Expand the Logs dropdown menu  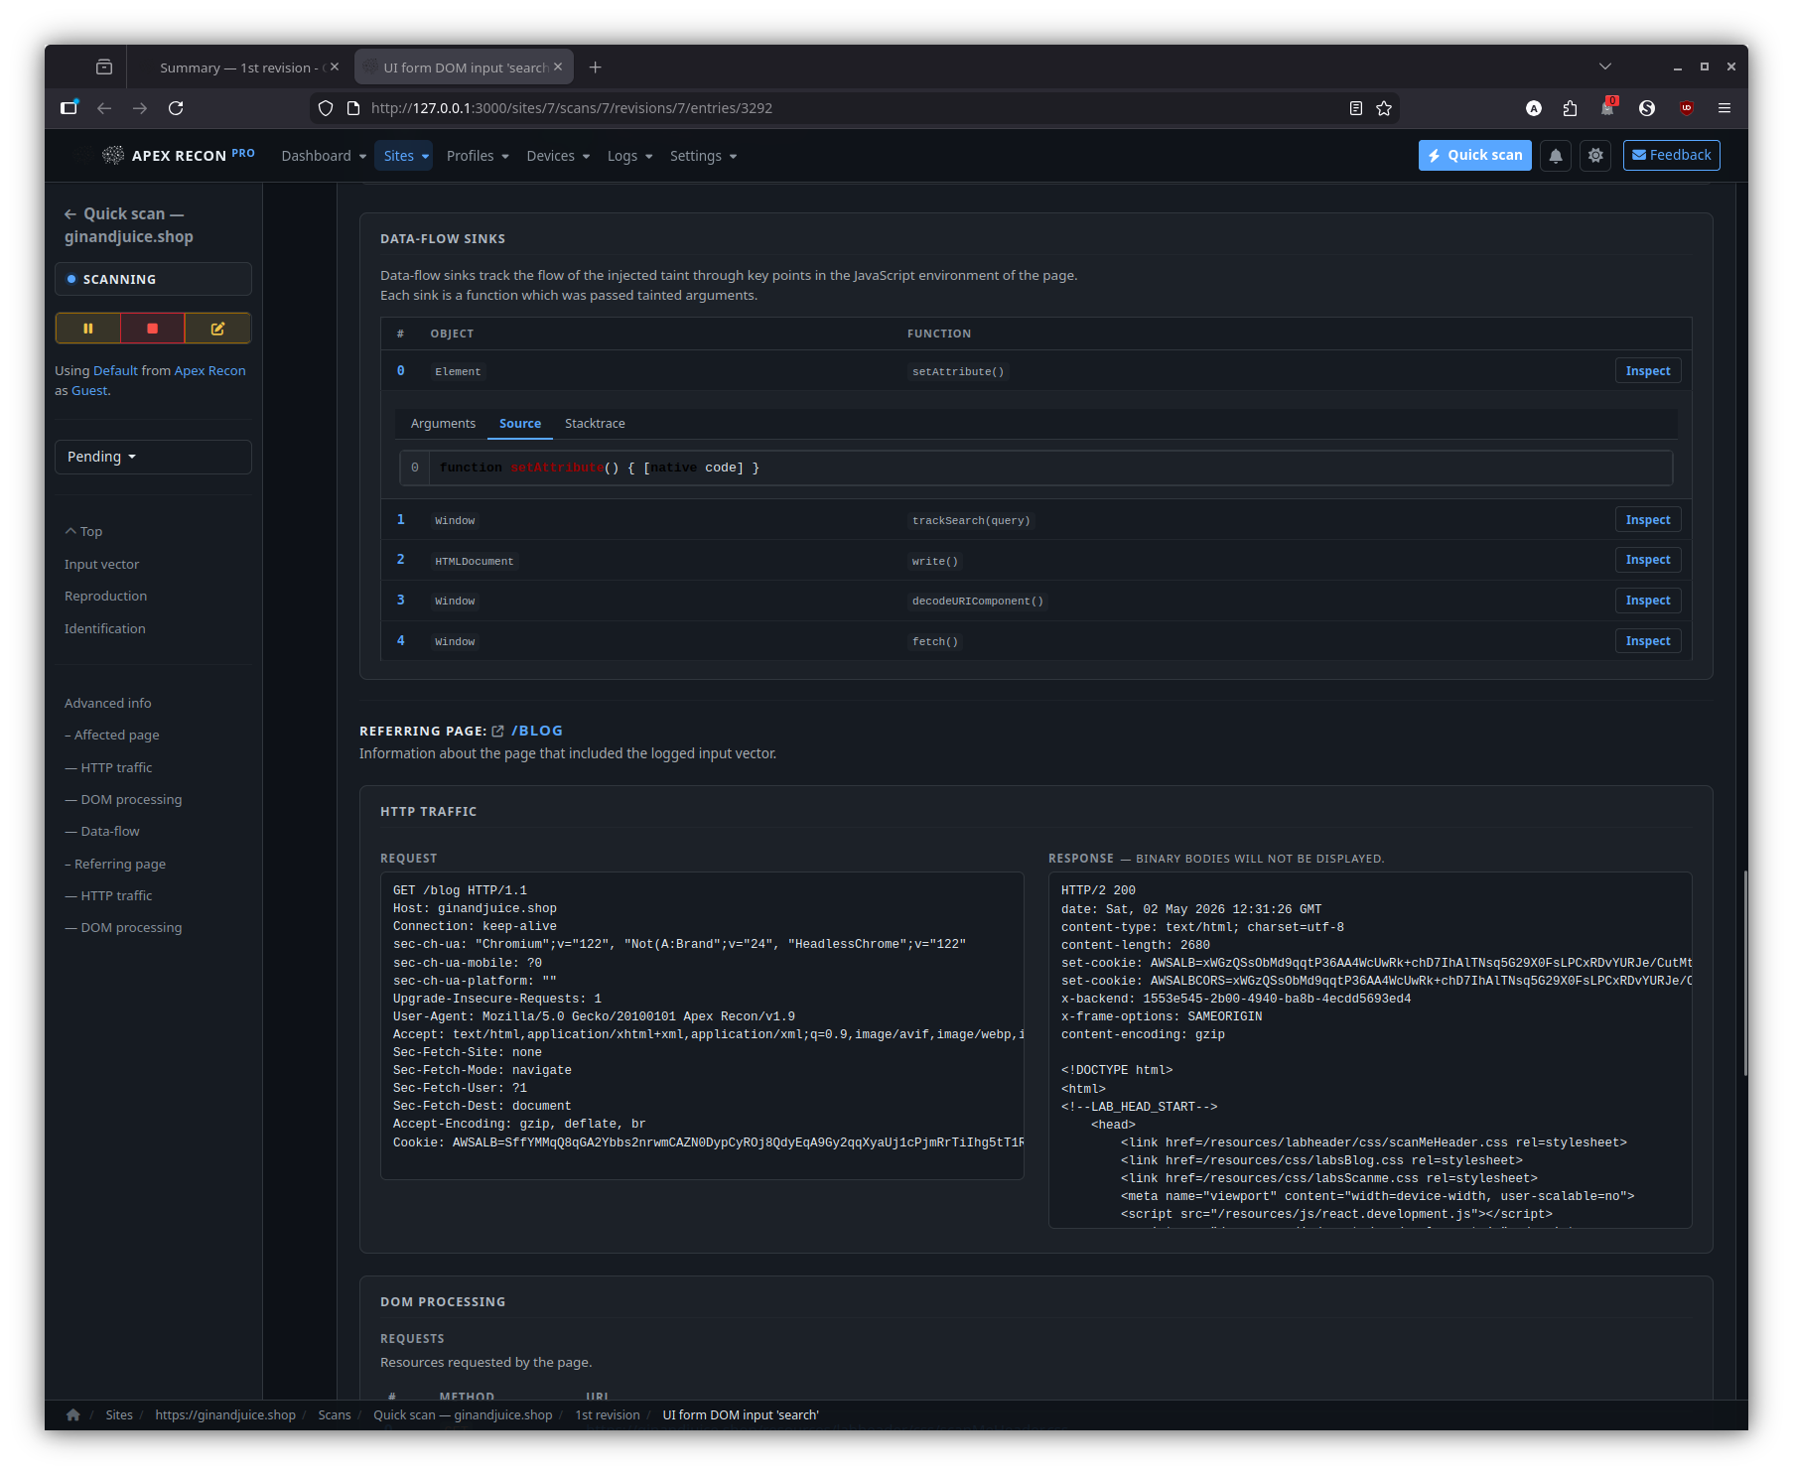click(629, 156)
